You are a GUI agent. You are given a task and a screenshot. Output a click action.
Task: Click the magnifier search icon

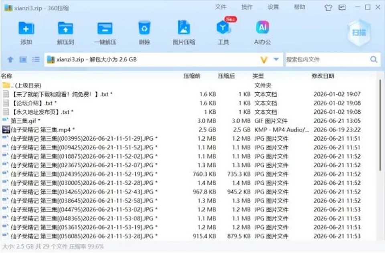374,59
